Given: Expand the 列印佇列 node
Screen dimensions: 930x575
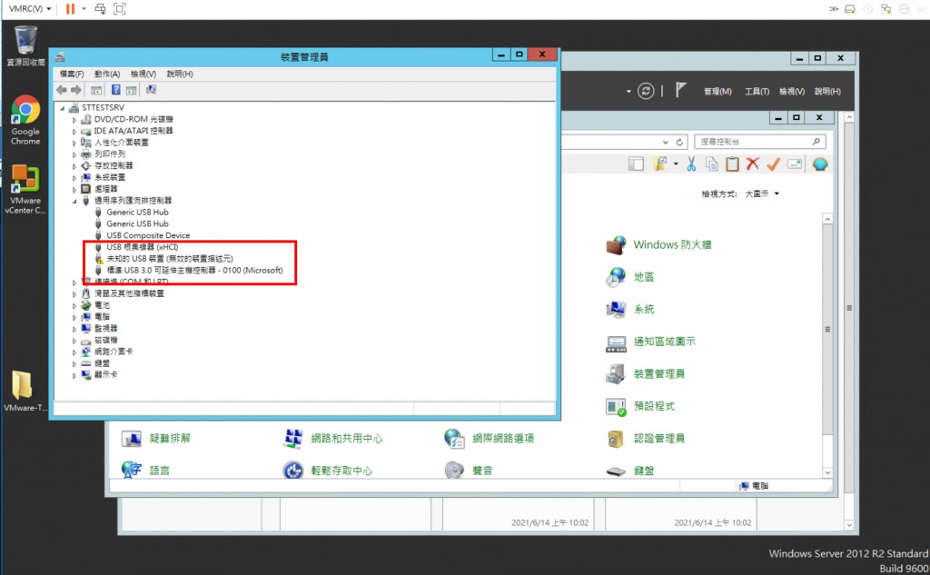Looking at the screenshot, I should click(x=74, y=154).
